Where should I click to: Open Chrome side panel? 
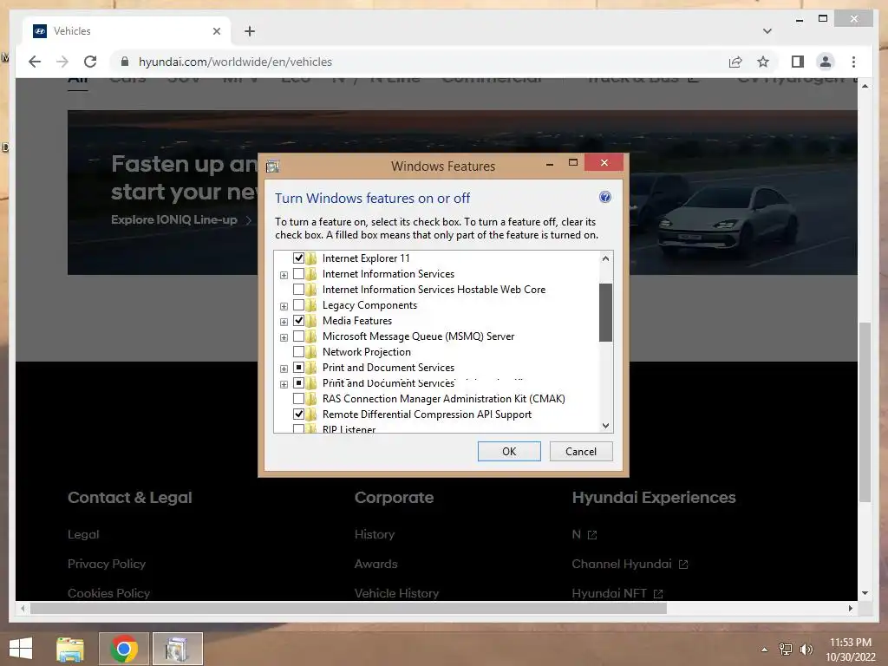[x=798, y=62]
